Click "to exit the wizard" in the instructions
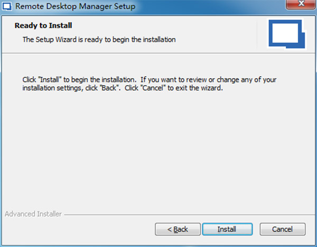 point(201,88)
